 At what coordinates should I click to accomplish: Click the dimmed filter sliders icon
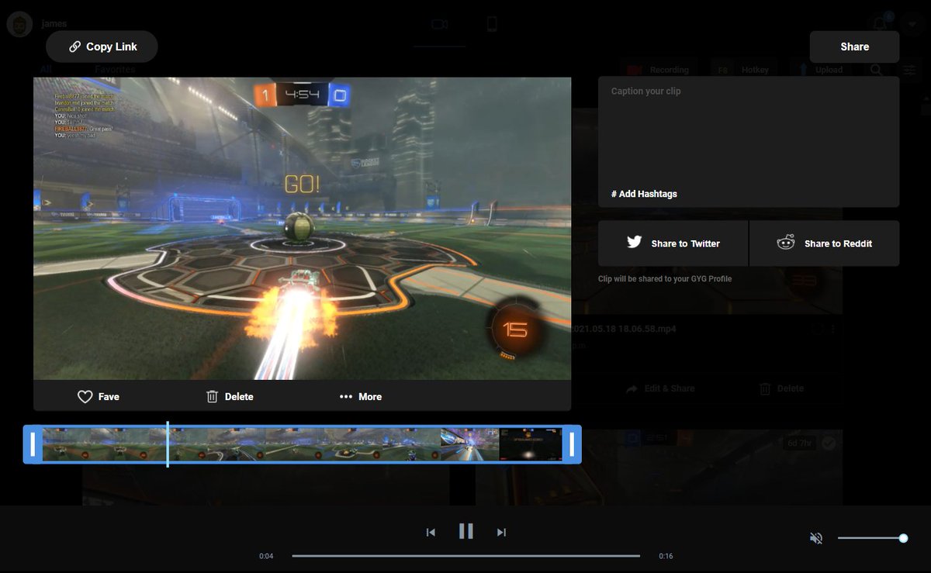909,70
